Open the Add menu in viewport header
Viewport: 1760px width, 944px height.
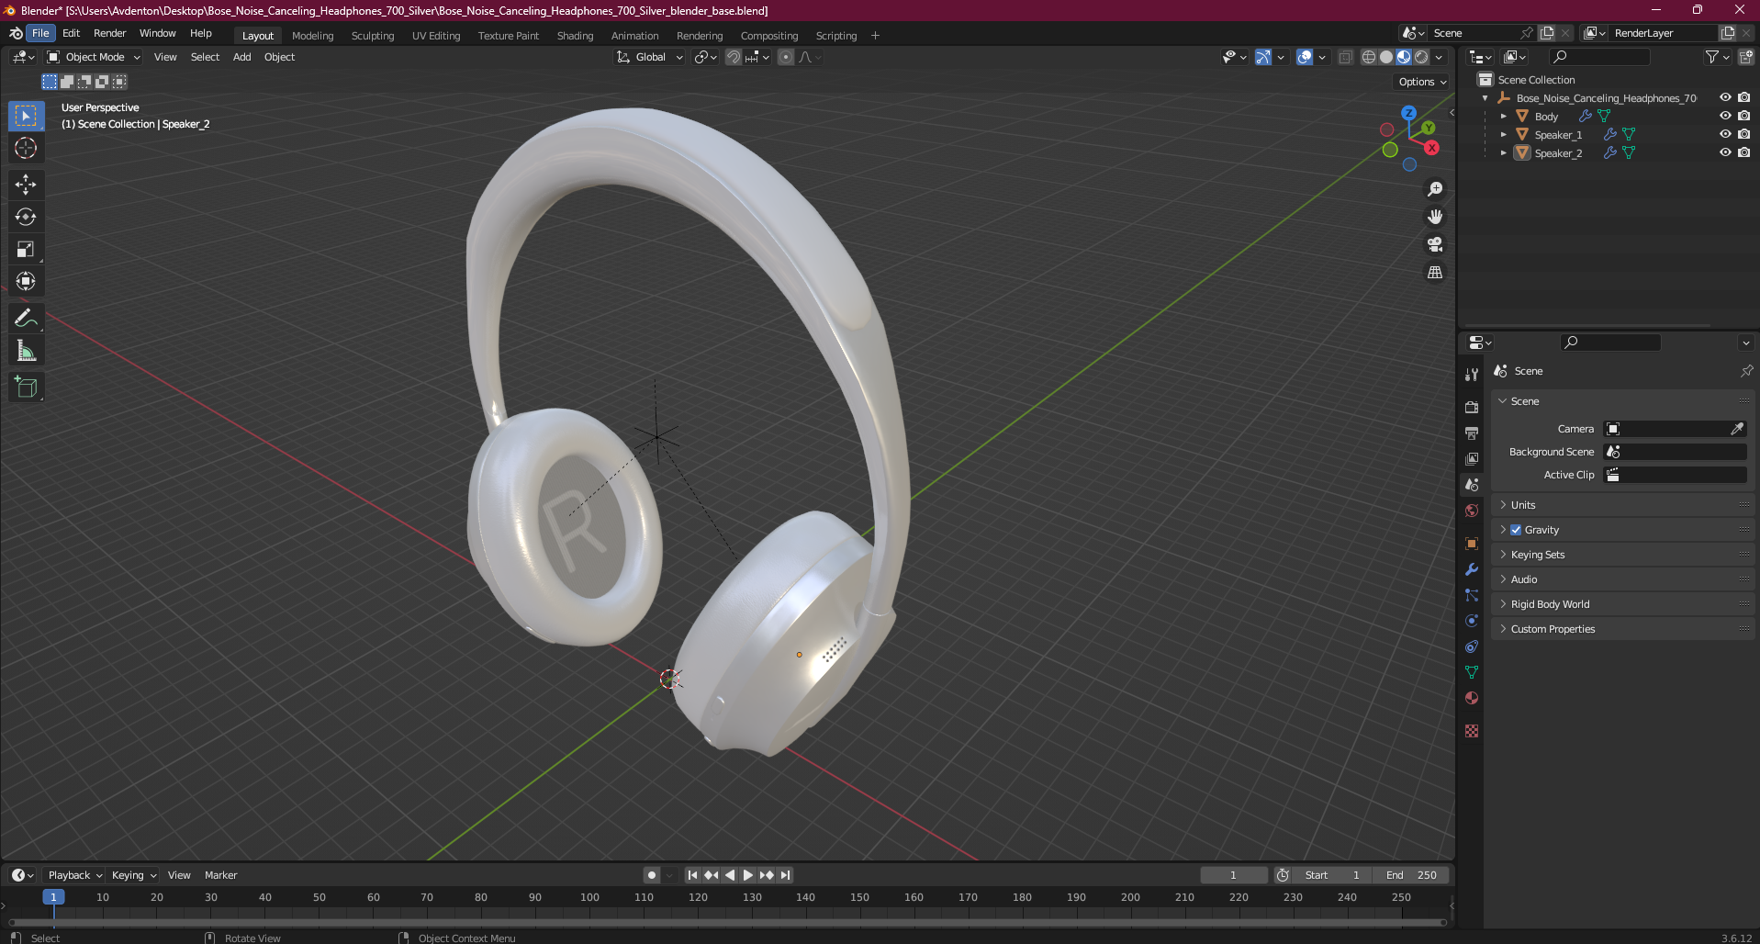click(242, 57)
